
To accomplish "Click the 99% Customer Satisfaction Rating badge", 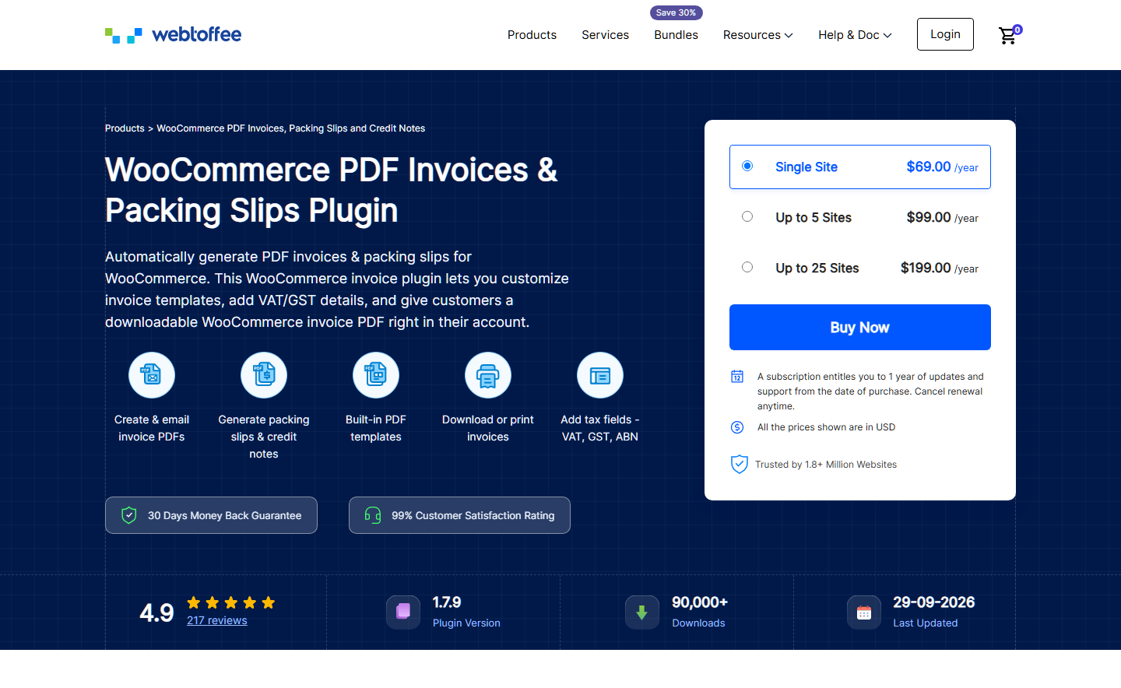I will tap(459, 515).
